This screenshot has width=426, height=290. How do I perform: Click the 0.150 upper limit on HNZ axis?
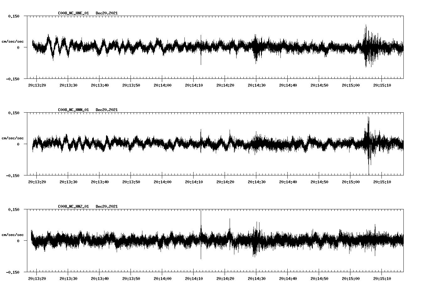[x=13, y=210]
